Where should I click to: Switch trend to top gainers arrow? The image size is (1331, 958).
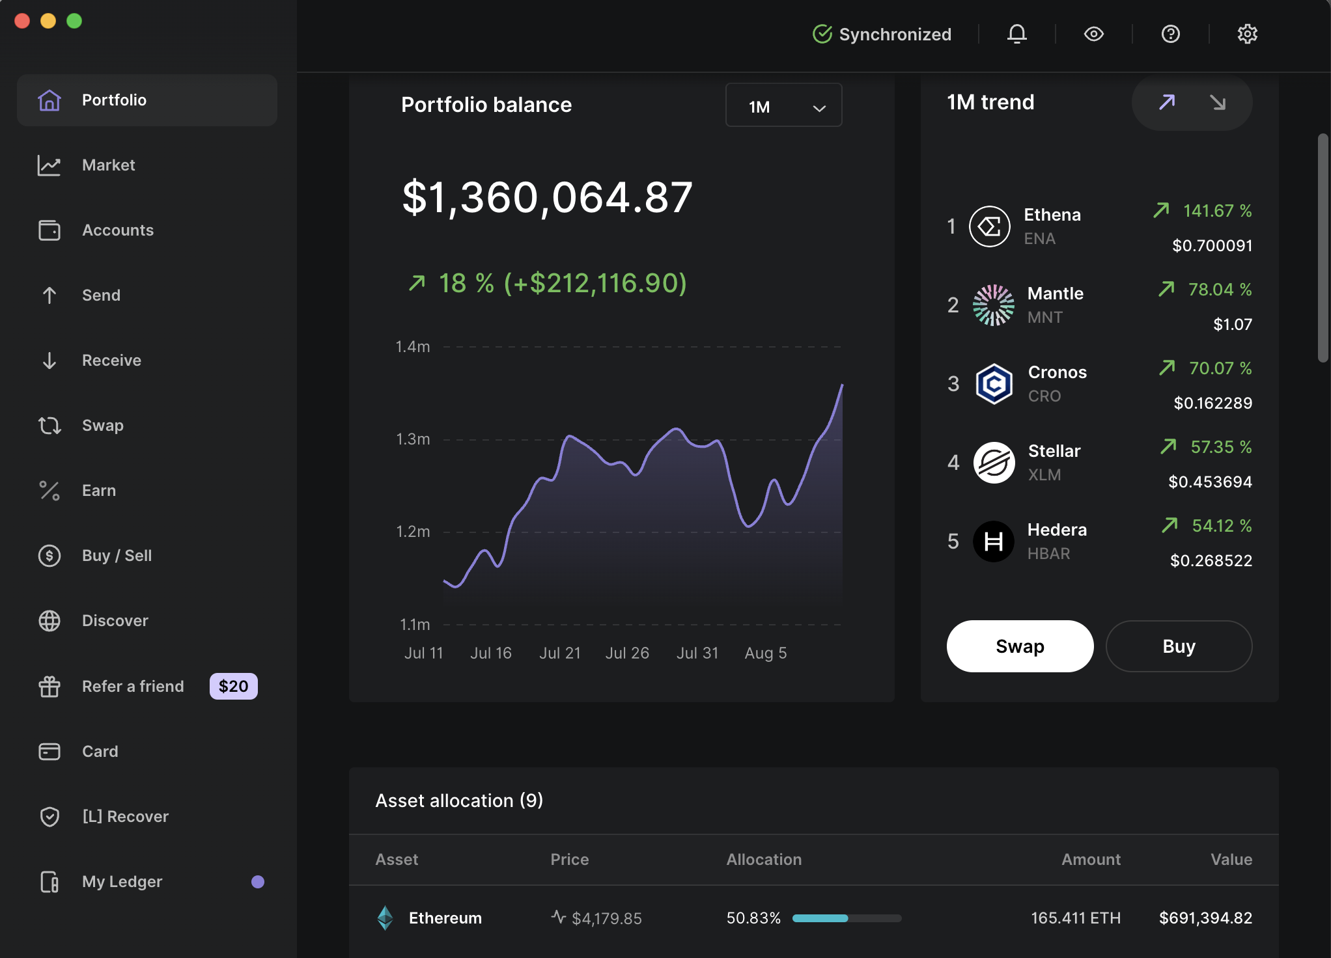[x=1167, y=102]
